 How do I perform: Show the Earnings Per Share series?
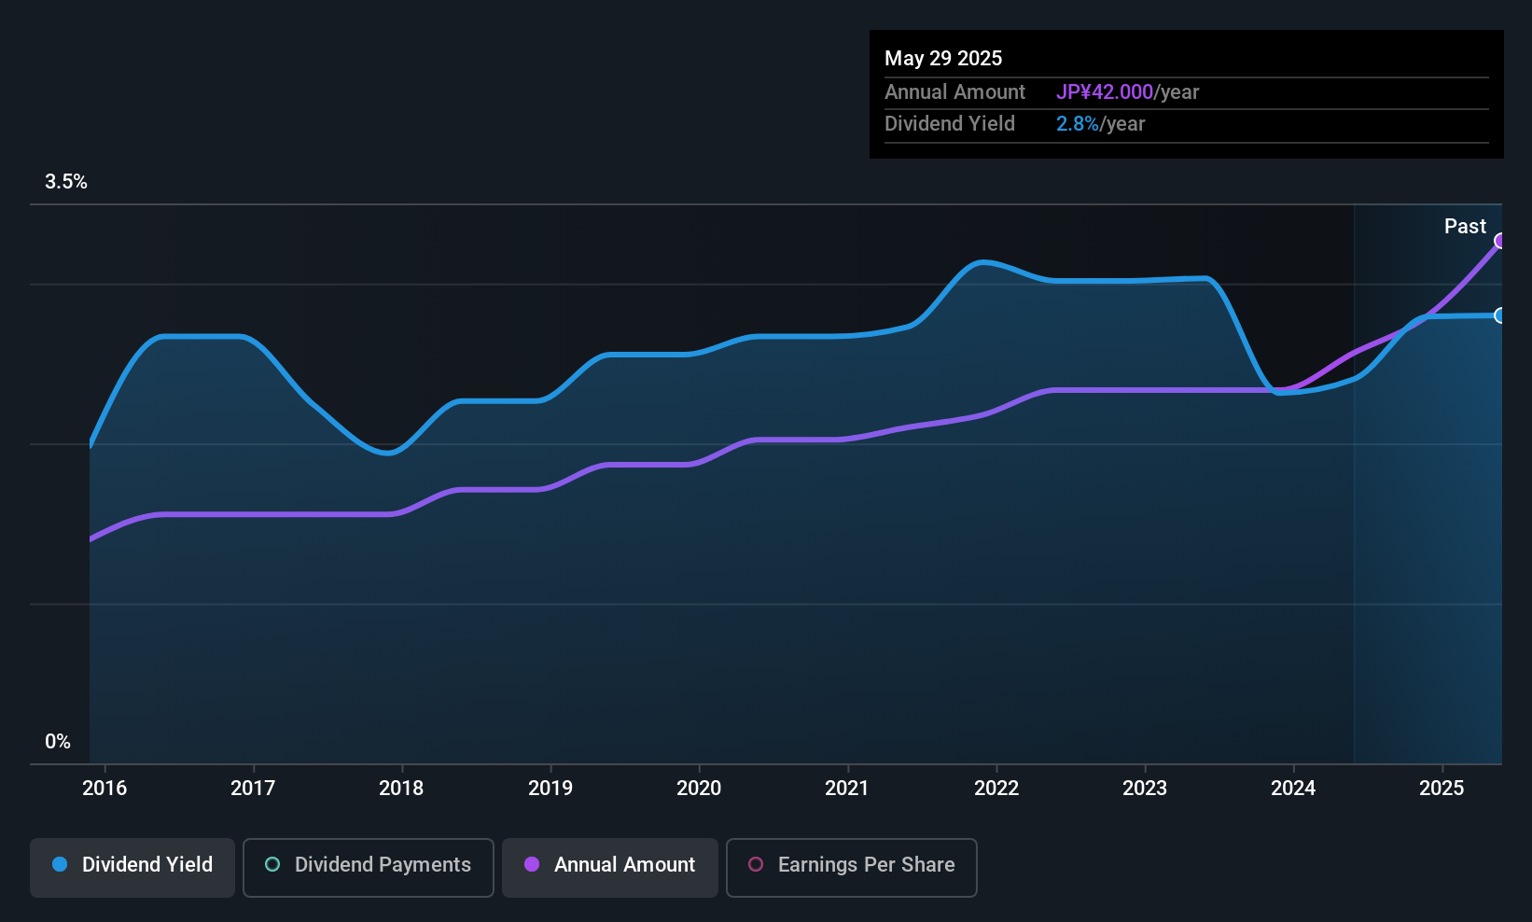click(x=851, y=867)
